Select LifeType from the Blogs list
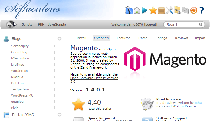This screenshot has width=210, height=121. coord(18,65)
